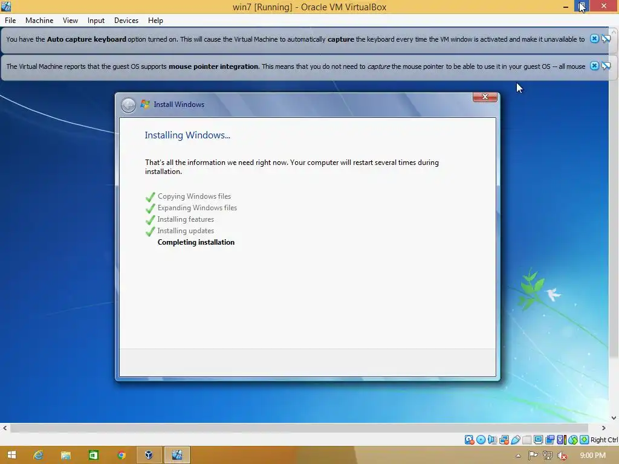Click the USB devices status icon
Screen dimensions: 619x464
coord(516,440)
